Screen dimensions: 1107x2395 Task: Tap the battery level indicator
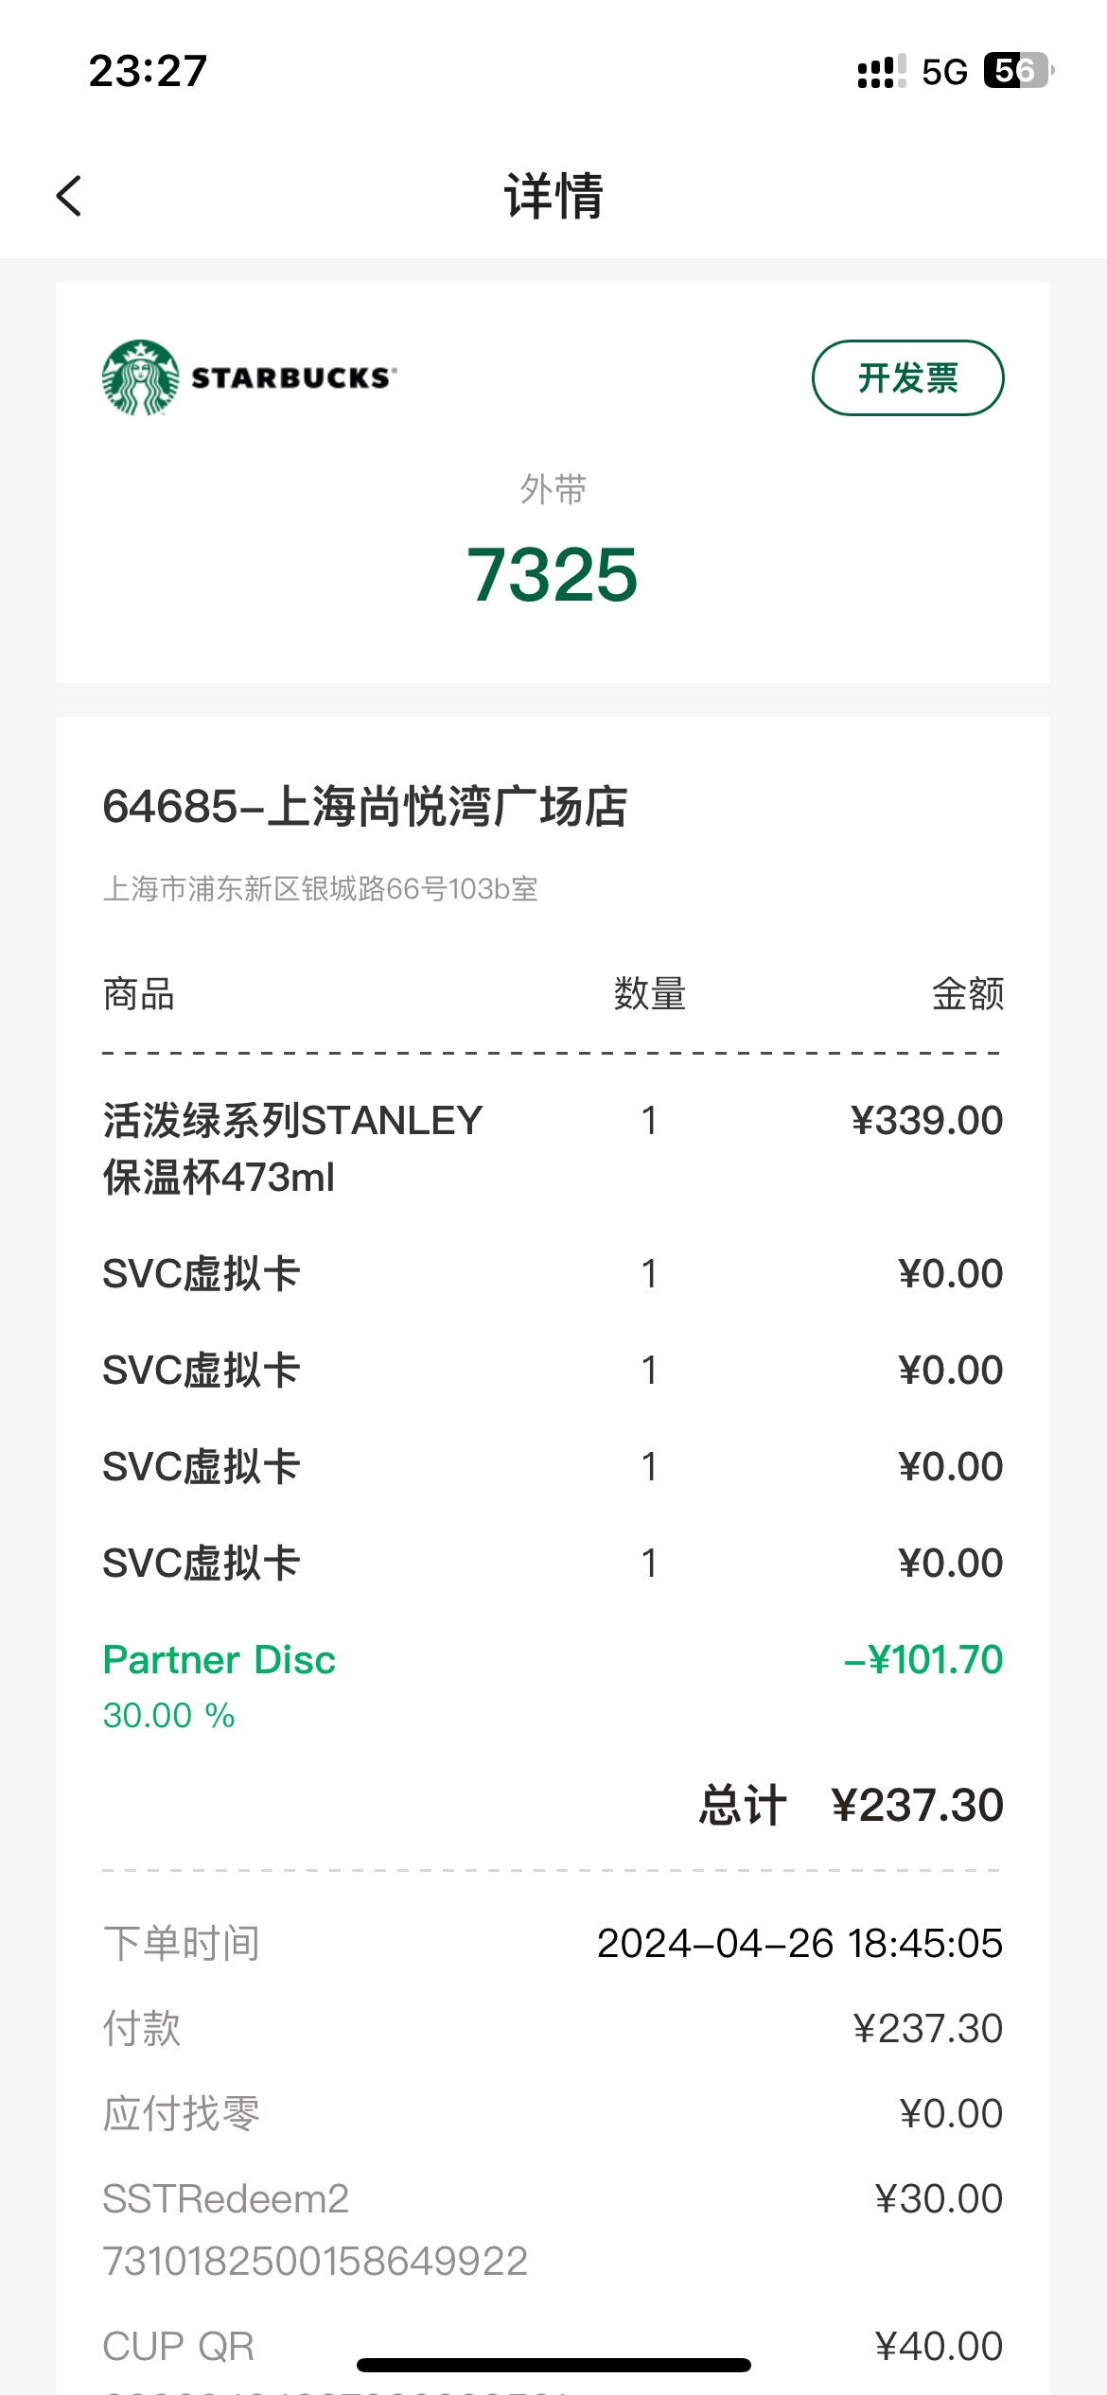1019,71
